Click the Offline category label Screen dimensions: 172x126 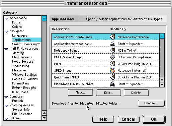click(14, 118)
